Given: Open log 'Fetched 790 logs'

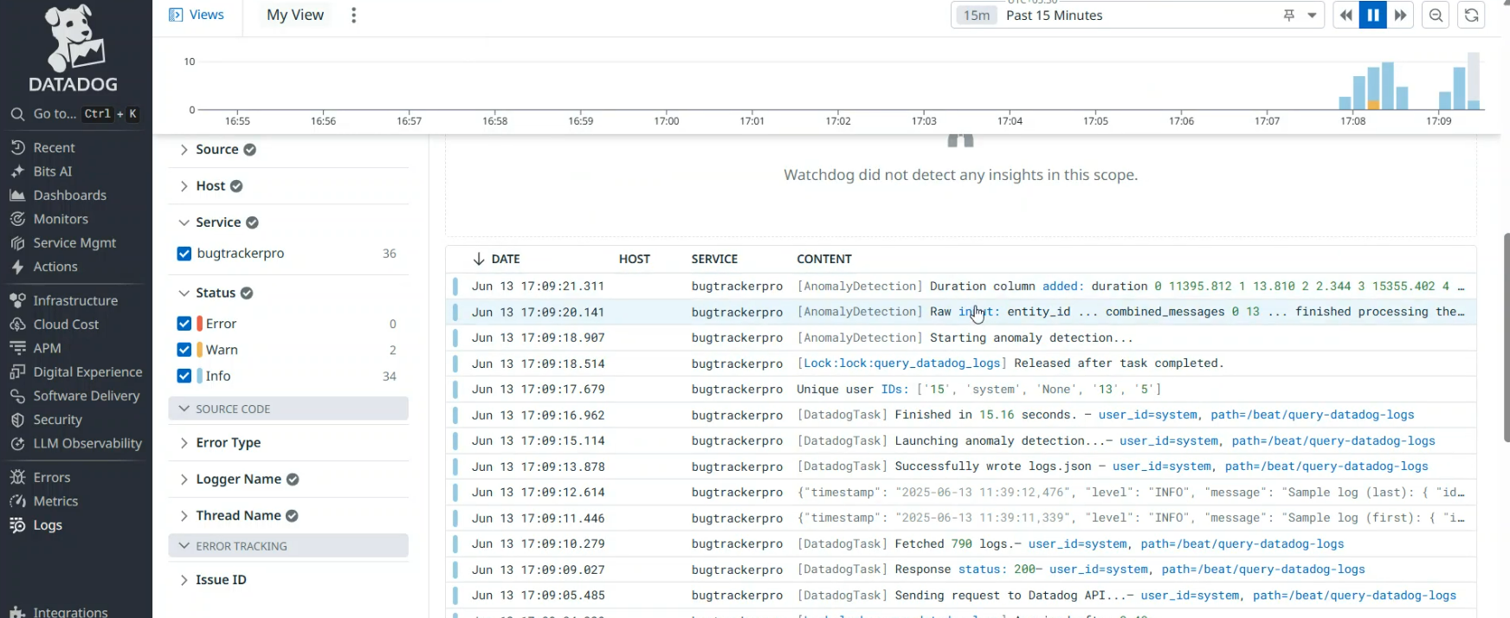Looking at the screenshot, I should (x=961, y=544).
